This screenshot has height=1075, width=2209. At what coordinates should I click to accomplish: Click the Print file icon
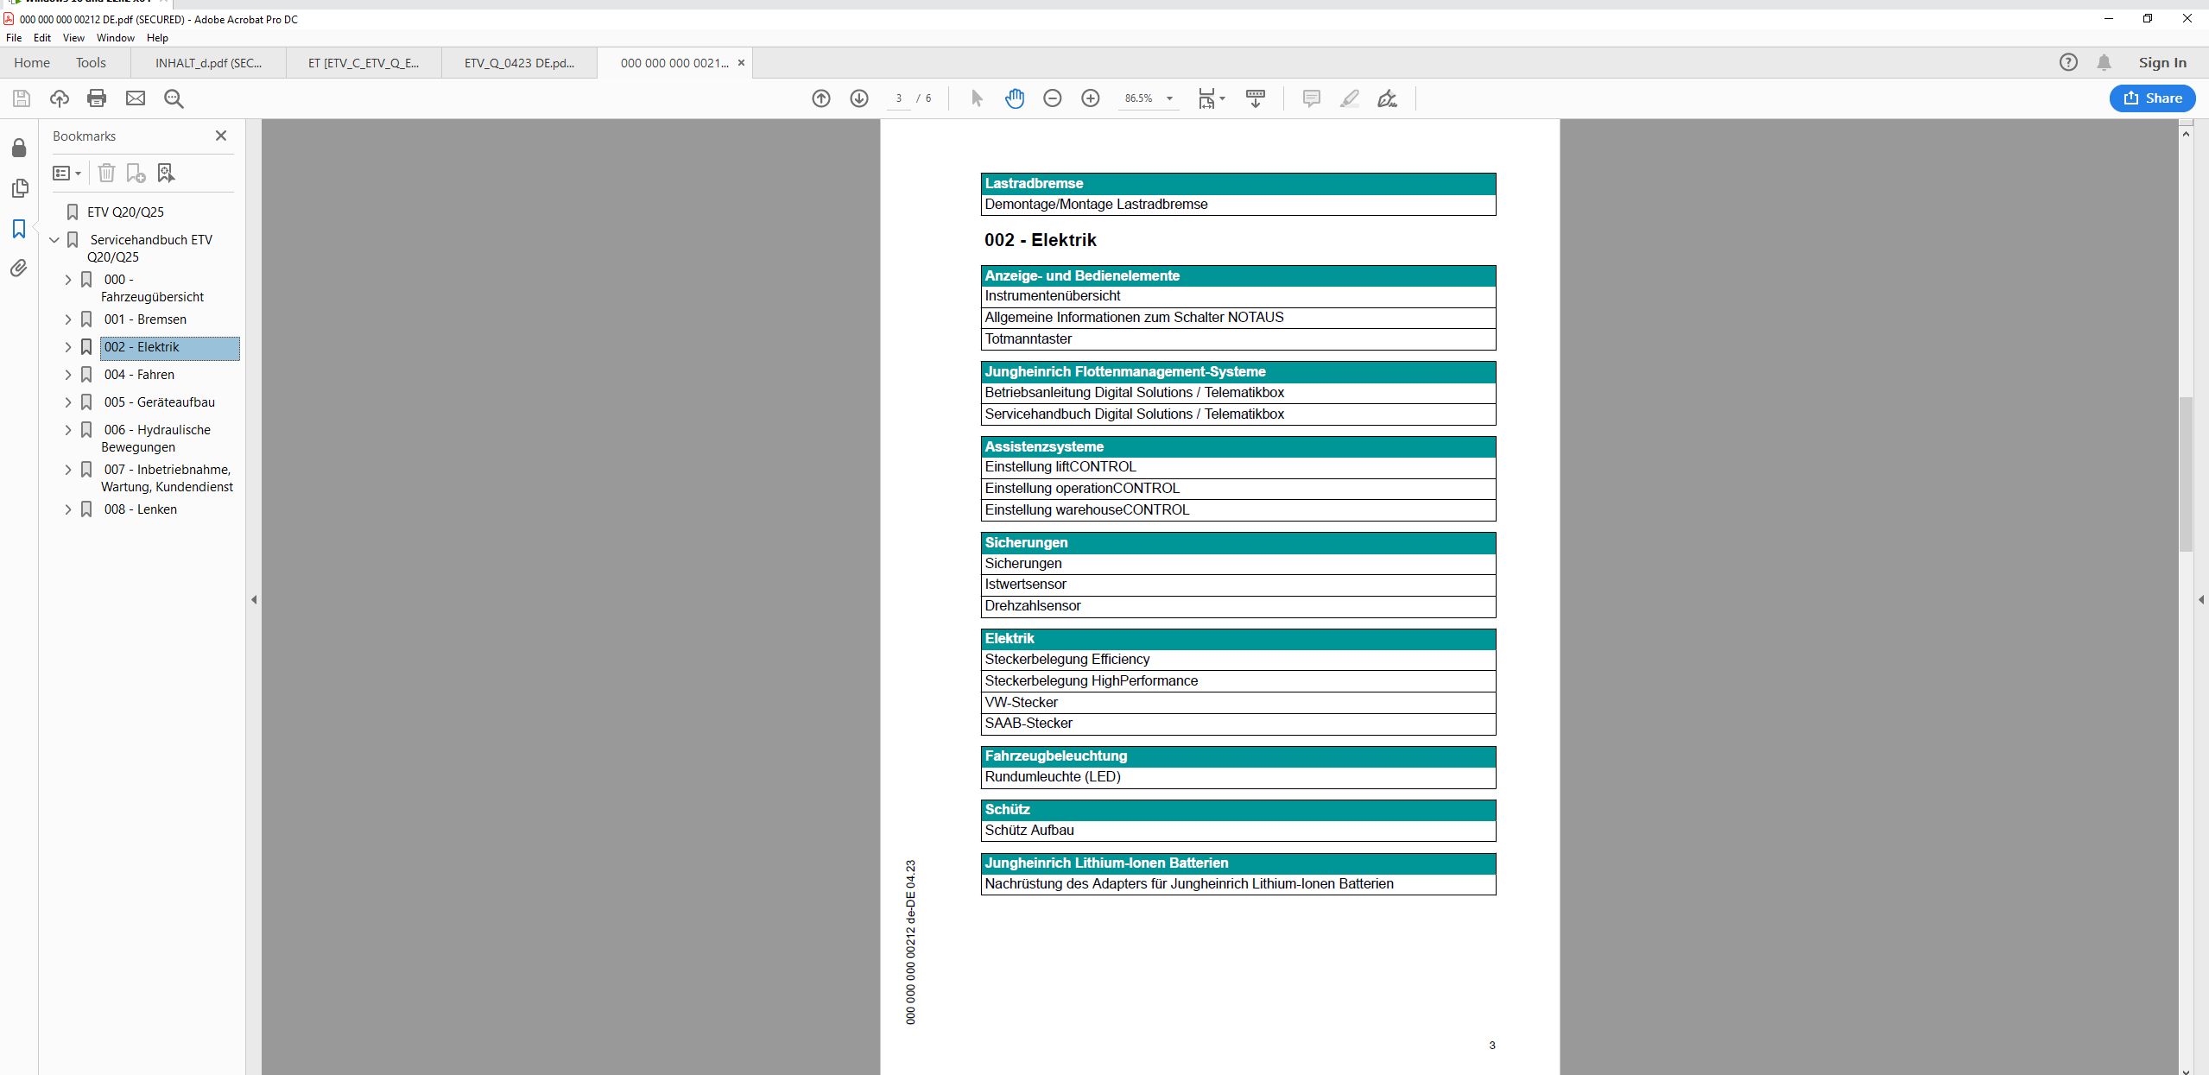click(x=97, y=98)
